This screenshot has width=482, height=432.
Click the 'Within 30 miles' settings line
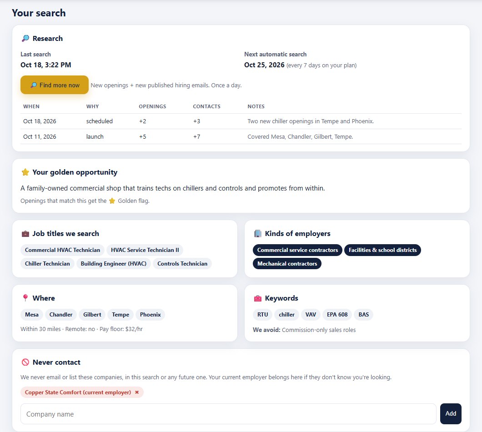(81, 329)
